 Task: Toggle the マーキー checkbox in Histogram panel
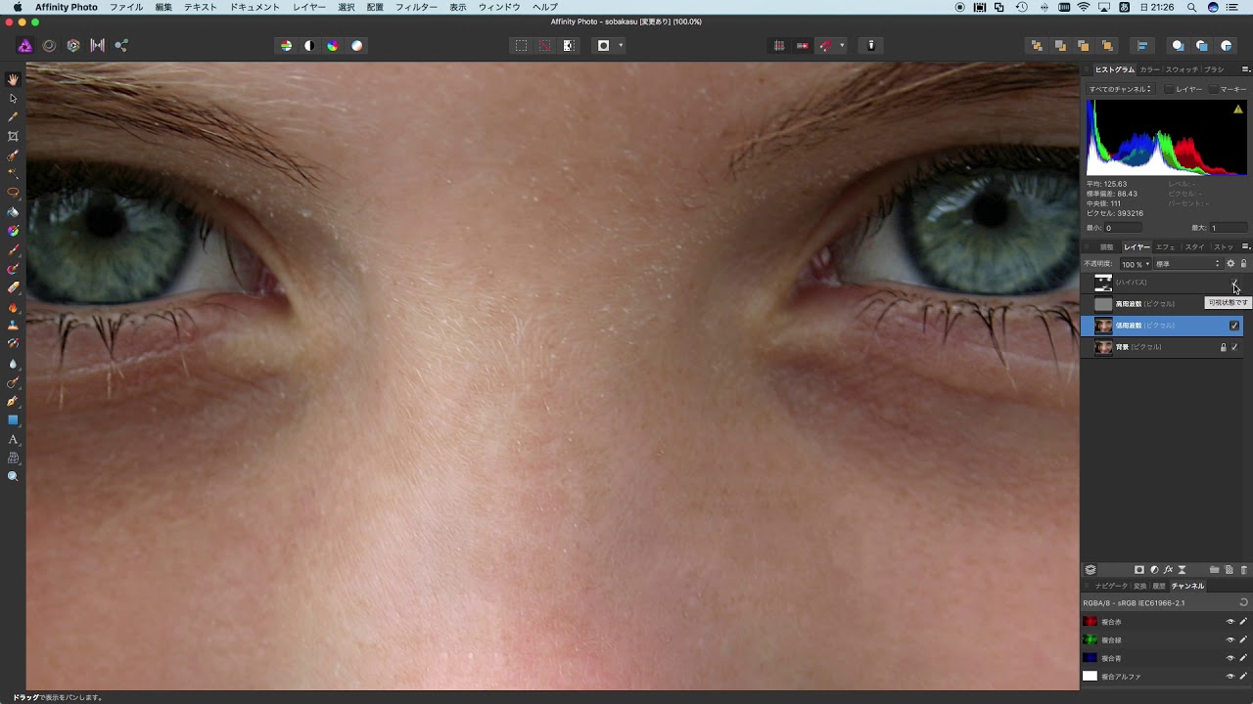point(1214,89)
